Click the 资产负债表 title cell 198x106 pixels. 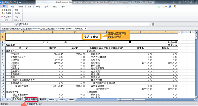(x=92, y=37)
